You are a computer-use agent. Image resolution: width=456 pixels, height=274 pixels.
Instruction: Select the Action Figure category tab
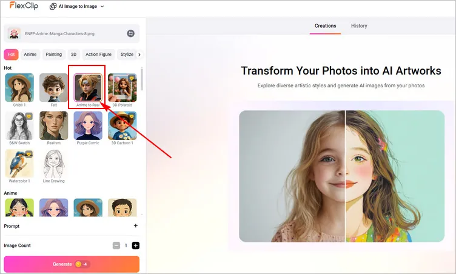click(x=98, y=55)
